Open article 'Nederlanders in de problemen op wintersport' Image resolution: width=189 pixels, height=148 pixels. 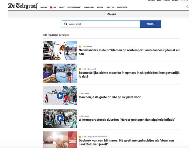(129, 52)
